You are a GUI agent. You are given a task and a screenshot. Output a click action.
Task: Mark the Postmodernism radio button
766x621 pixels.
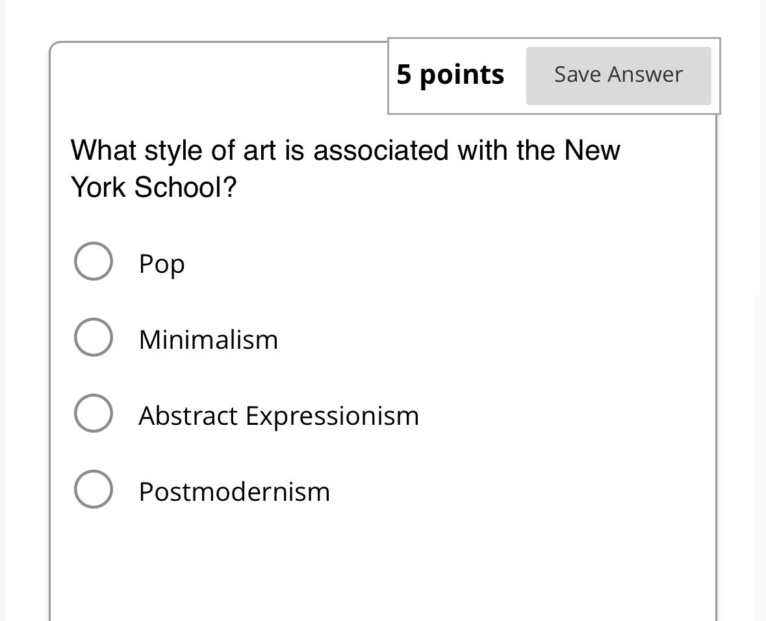coord(94,489)
